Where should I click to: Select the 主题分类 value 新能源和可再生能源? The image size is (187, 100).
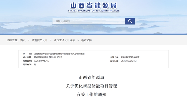[130, 57]
